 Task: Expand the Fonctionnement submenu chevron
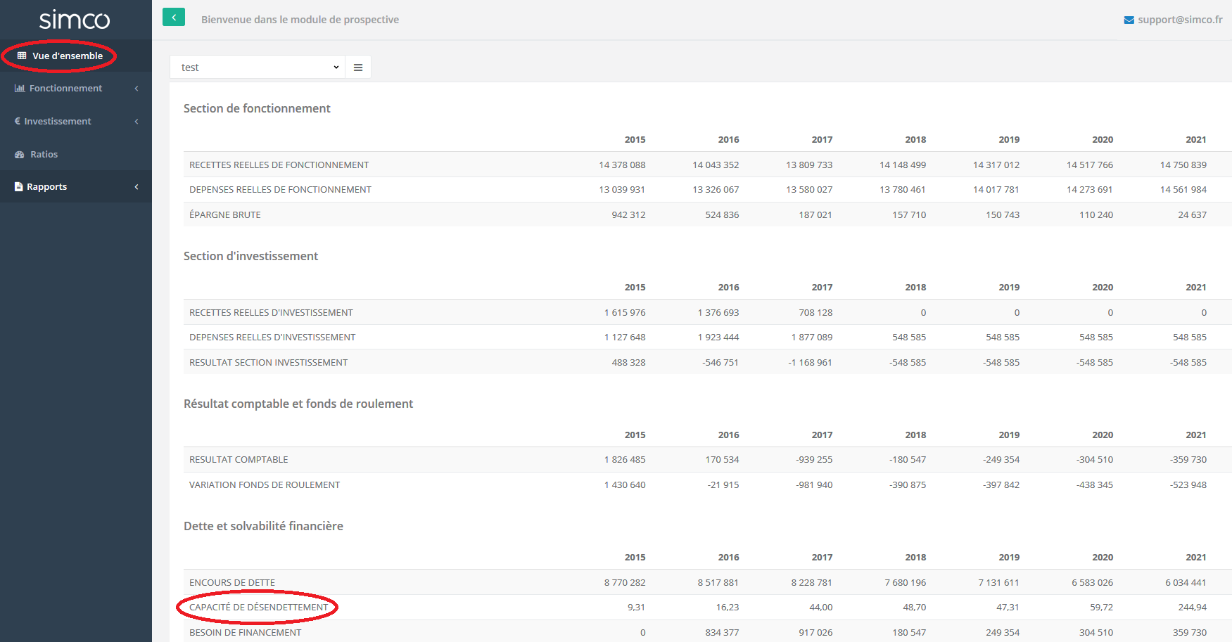136,89
